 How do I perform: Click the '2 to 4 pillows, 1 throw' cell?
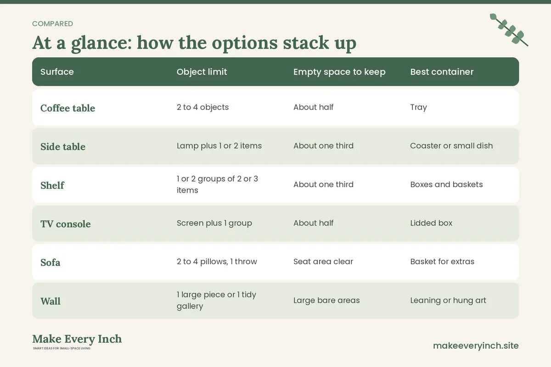click(x=217, y=261)
